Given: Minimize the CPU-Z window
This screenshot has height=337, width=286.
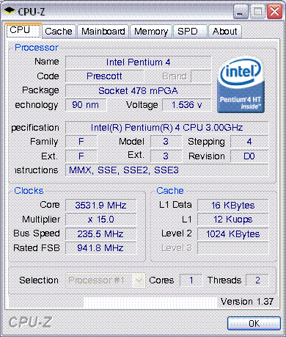Looking at the screenshot, I should point(241,12).
